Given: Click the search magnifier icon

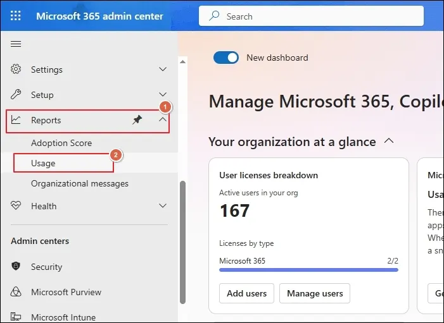Looking at the screenshot, I should pyautogui.click(x=214, y=16).
